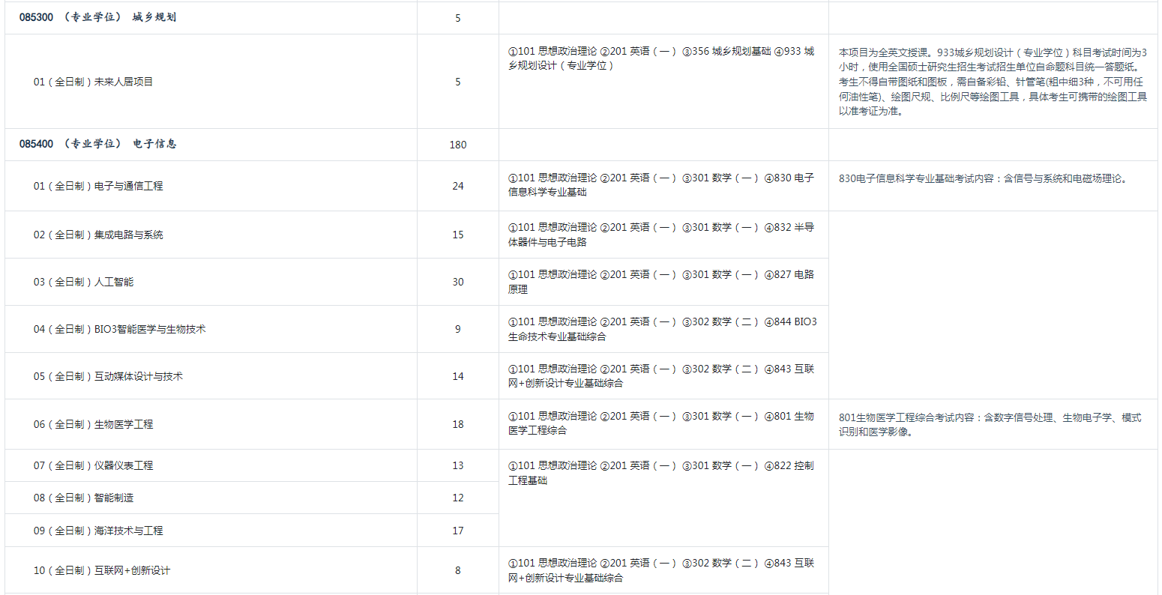1162x595 pixels.
Task: Click 02 集成电路与系统 row label
Action: pyautogui.click(x=97, y=235)
